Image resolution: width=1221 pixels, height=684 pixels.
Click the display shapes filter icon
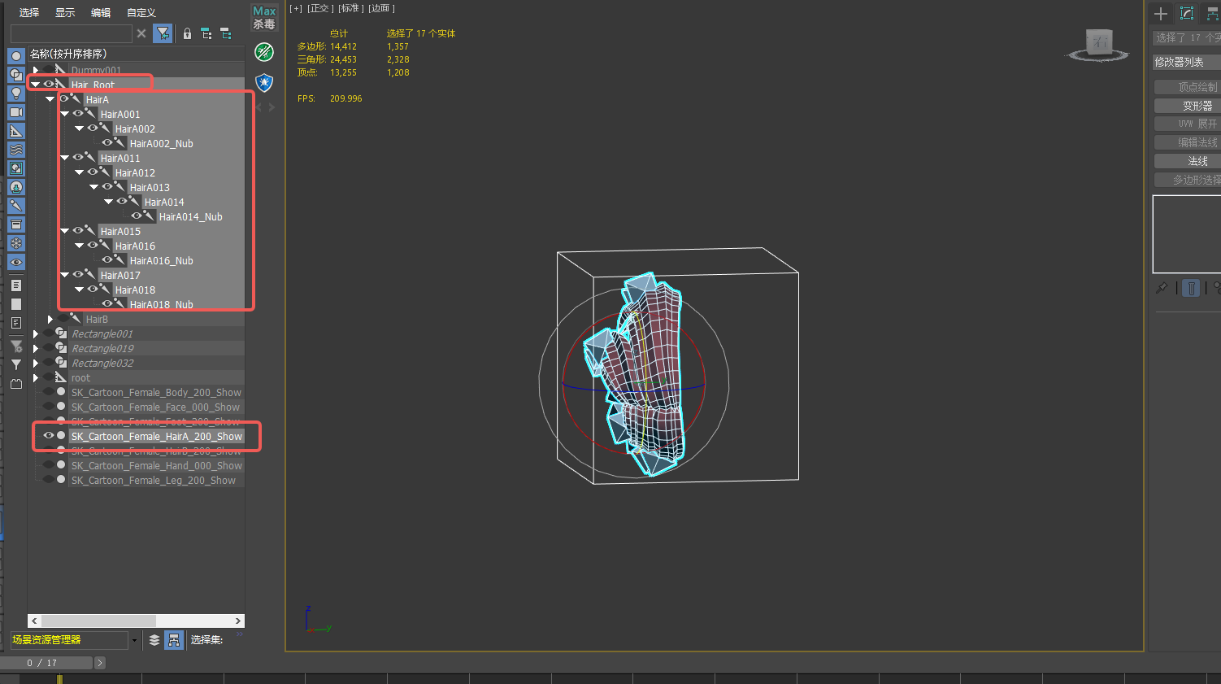tap(16, 75)
